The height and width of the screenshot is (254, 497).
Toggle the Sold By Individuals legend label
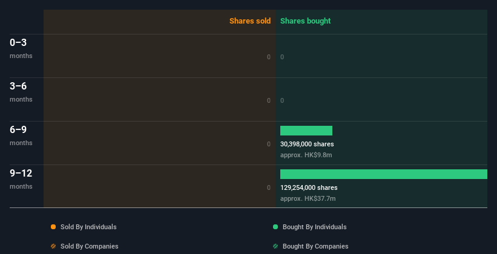point(88,227)
